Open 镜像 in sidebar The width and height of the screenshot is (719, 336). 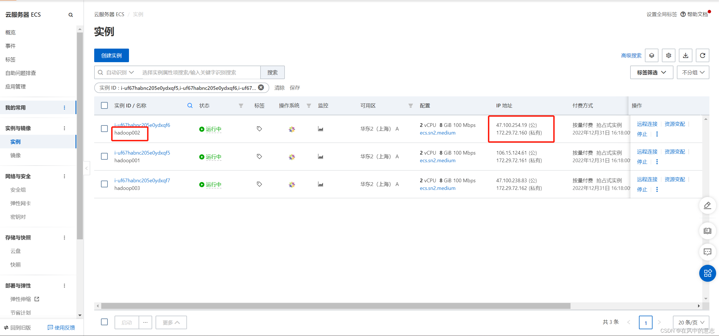pos(16,155)
